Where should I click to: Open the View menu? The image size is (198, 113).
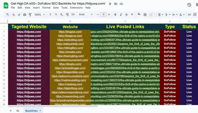click(27, 8)
